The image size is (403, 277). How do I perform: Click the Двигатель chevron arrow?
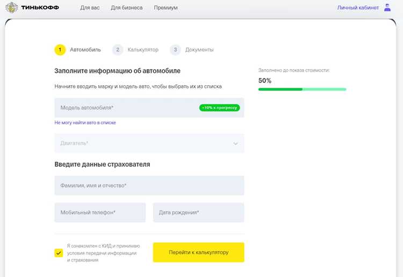coord(235,144)
